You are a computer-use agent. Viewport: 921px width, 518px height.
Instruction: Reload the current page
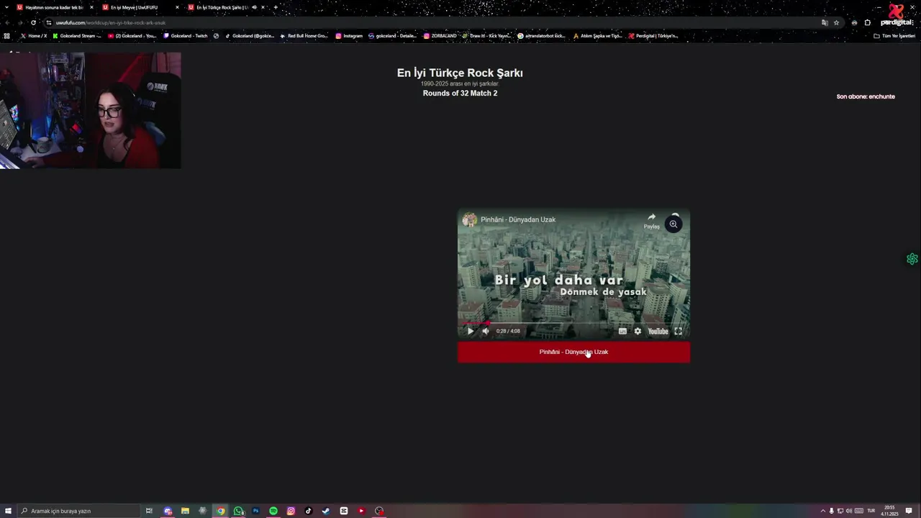click(33, 22)
